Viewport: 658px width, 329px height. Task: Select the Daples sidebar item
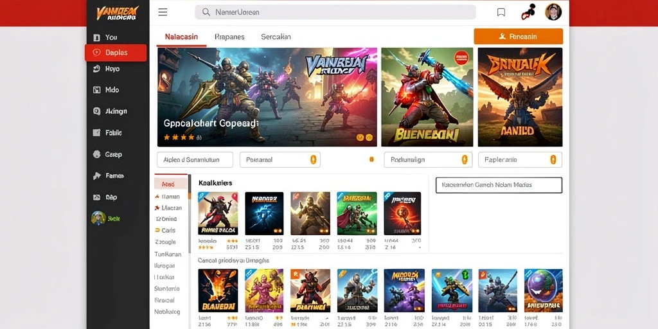point(116,53)
